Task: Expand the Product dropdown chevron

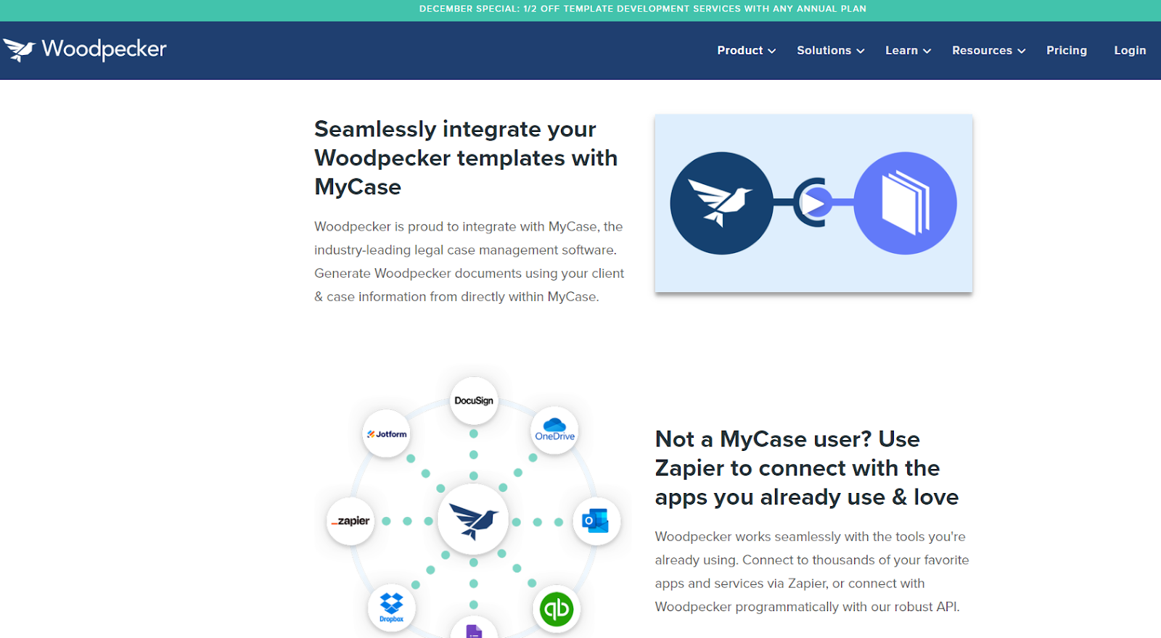Action: 772,51
